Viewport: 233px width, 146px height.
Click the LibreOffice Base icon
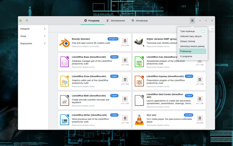pyautogui.click(x=65, y=62)
